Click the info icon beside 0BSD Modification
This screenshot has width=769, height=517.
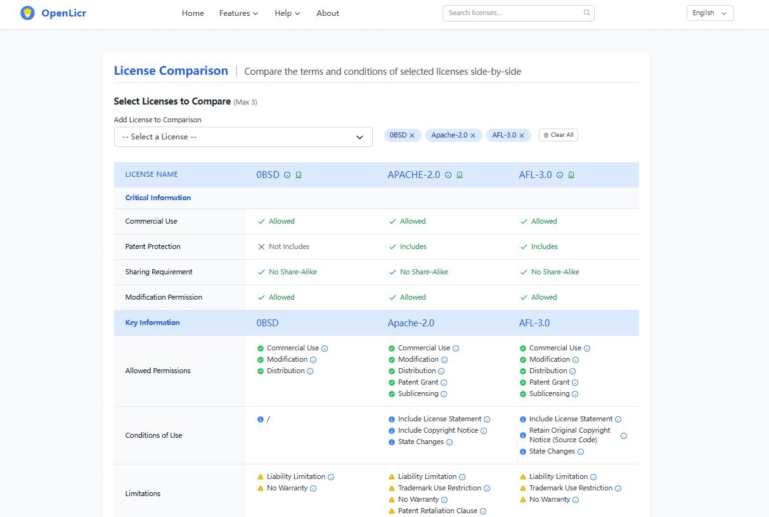coord(313,360)
